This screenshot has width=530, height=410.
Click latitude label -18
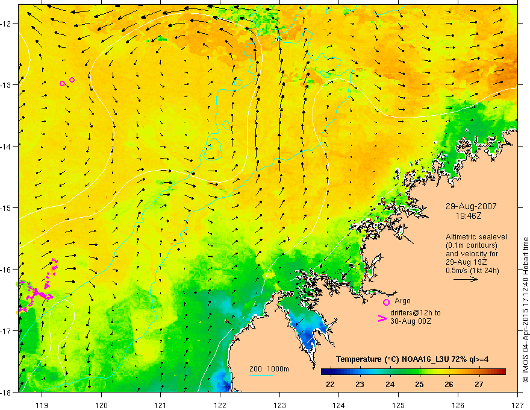pyautogui.click(x=6, y=393)
